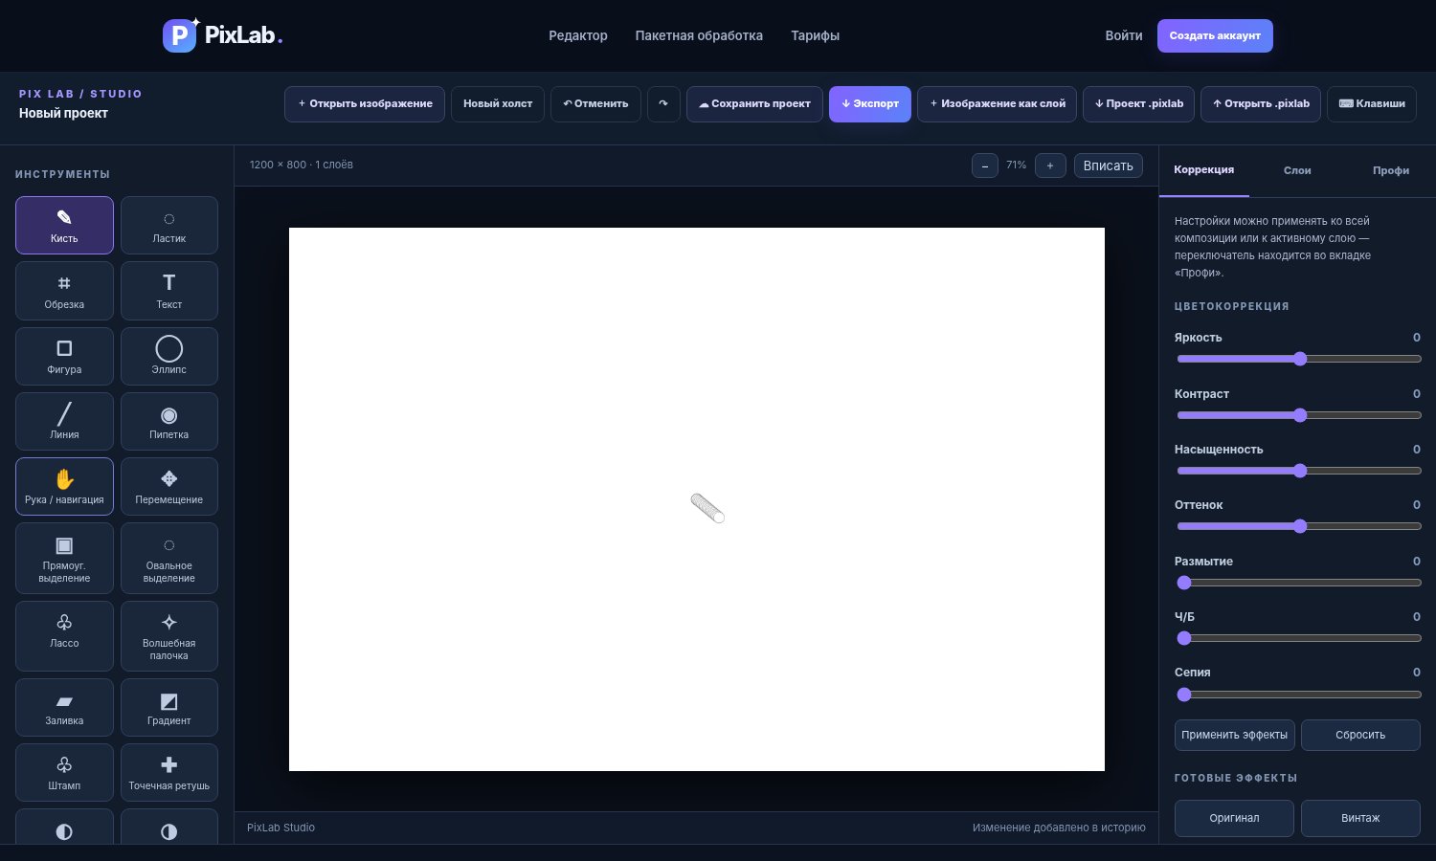This screenshot has width=1436, height=861.
Task: Zoom in with the plus button
Action: tap(1050, 166)
